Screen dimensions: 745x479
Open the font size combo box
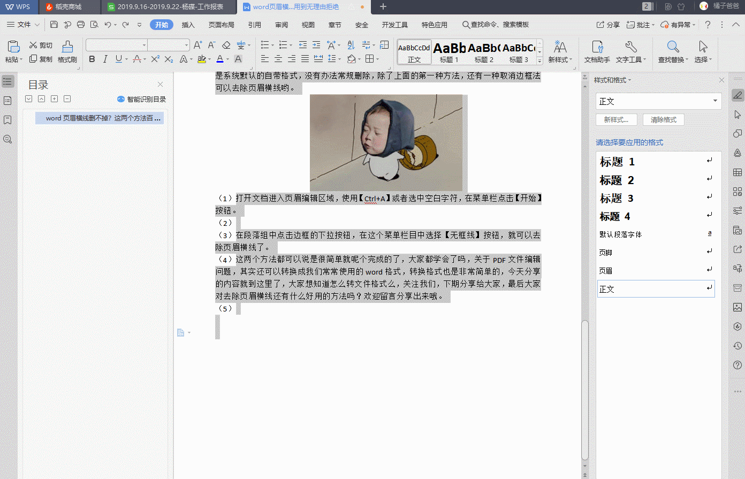169,45
